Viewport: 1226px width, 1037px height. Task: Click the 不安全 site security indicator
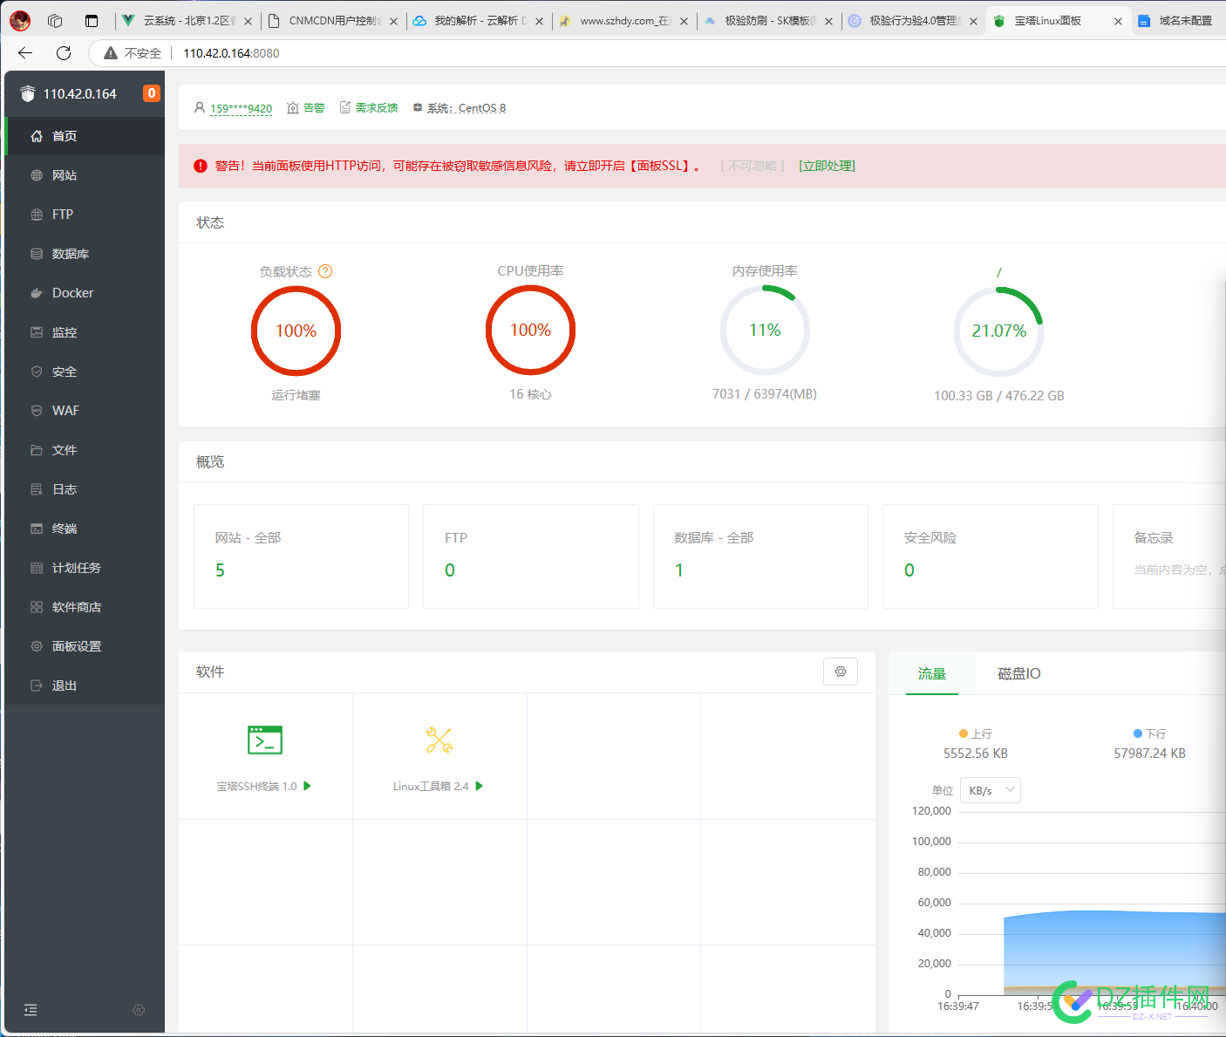pos(133,53)
